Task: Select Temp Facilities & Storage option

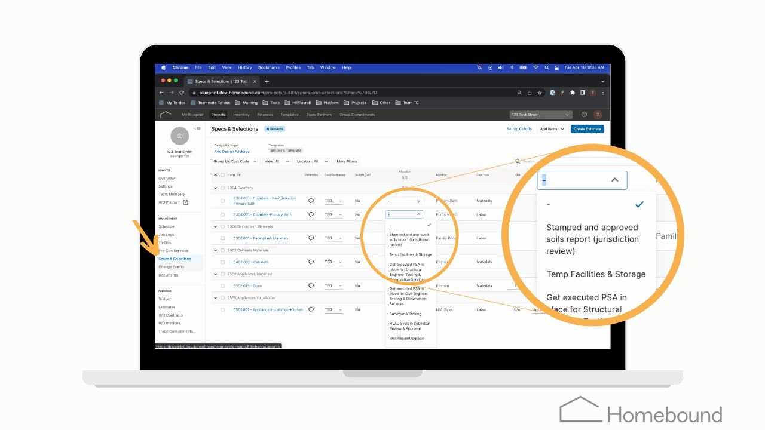Action: [x=411, y=254]
